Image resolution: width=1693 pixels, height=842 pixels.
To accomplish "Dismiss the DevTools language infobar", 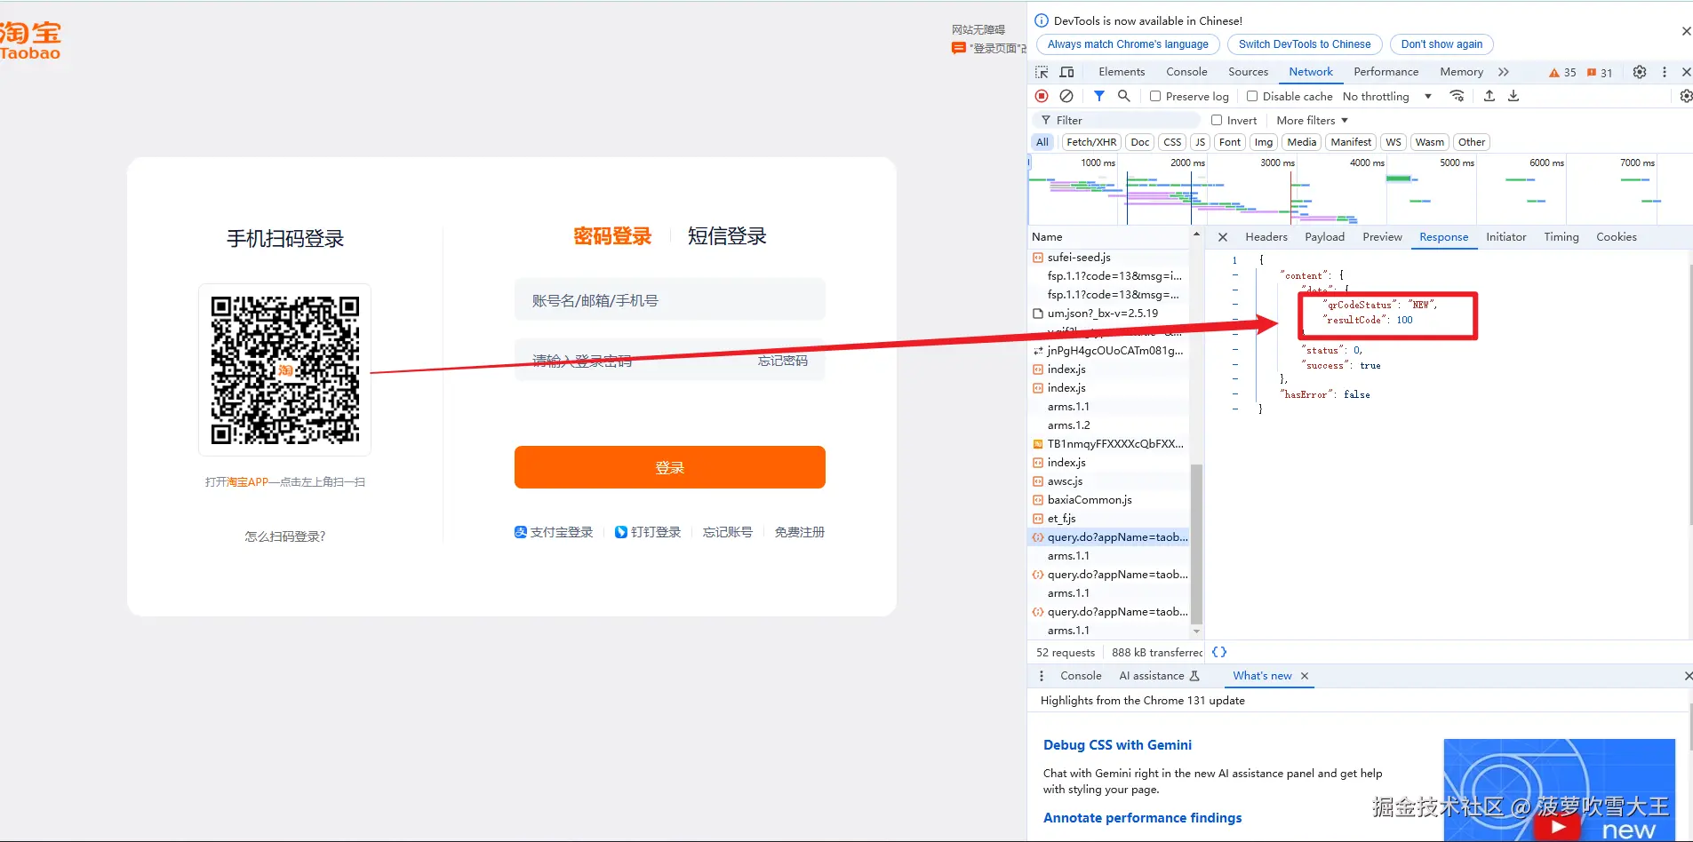I will point(1686,31).
